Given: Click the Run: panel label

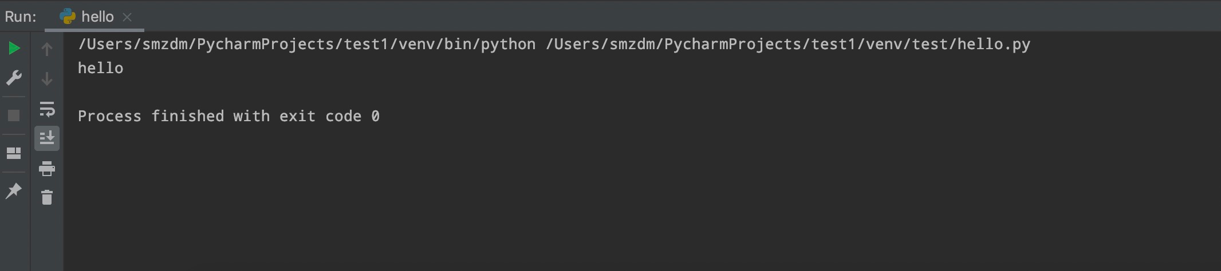Looking at the screenshot, I should 21,17.
